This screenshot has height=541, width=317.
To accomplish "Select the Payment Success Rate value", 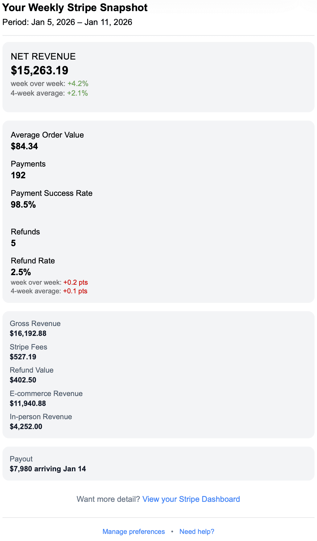I will pyautogui.click(x=23, y=204).
